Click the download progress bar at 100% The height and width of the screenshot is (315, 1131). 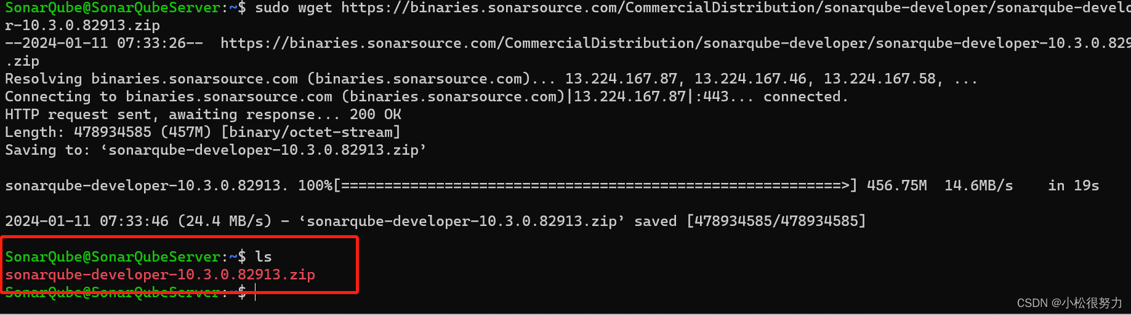click(x=595, y=186)
